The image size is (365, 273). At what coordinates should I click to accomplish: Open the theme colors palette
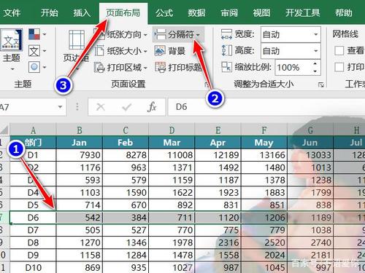click(37, 34)
